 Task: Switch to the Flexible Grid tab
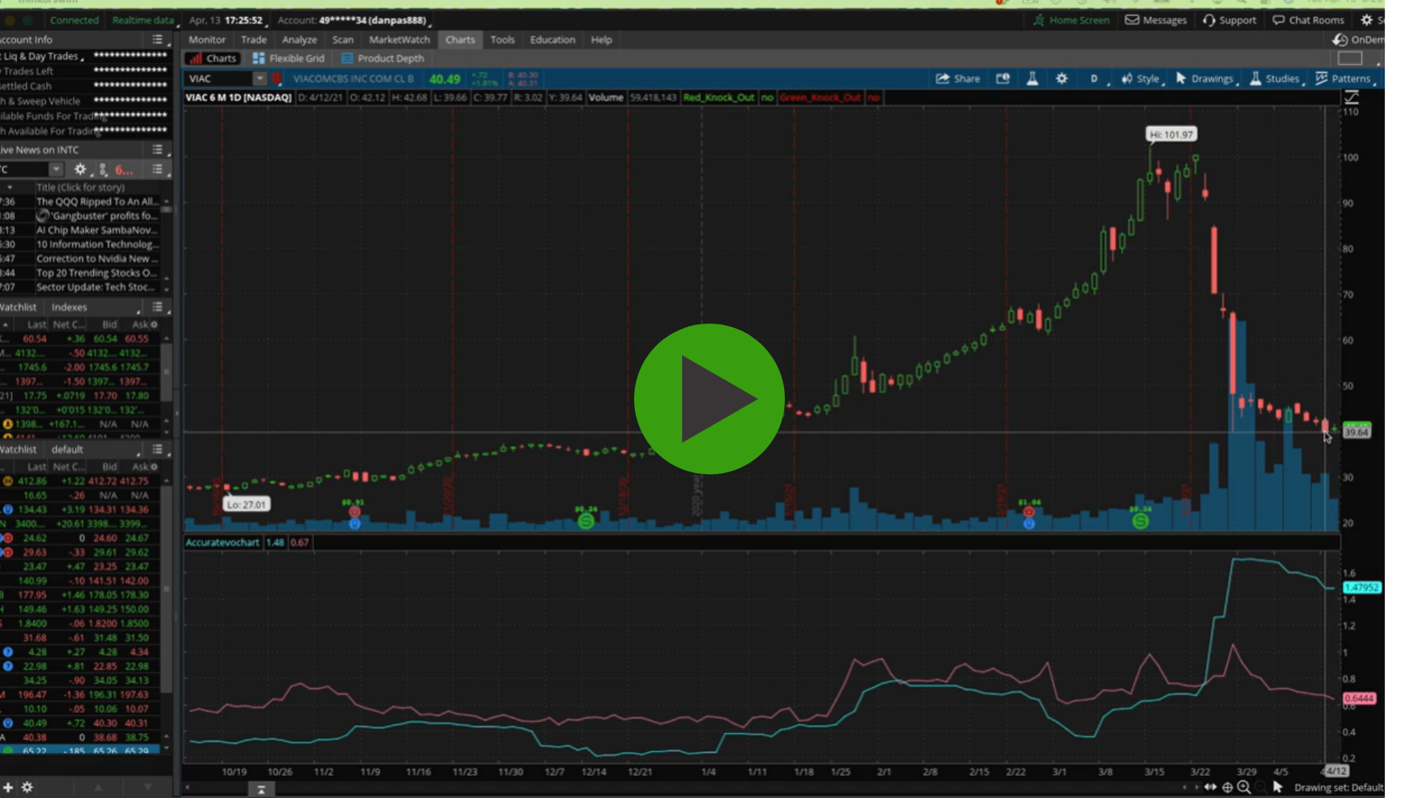tap(289, 58)
